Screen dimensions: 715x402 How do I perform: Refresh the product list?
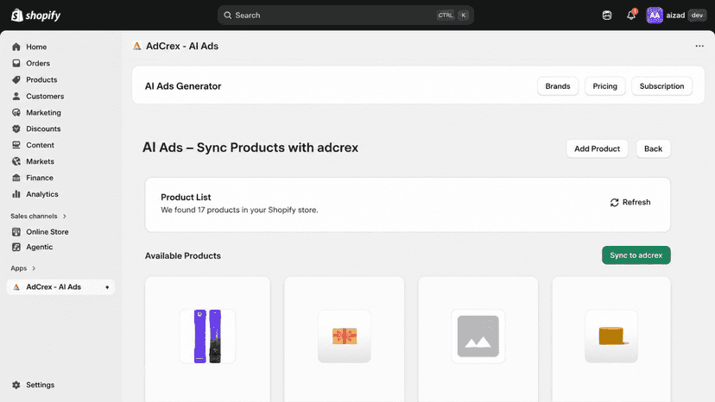coord(630,203)
